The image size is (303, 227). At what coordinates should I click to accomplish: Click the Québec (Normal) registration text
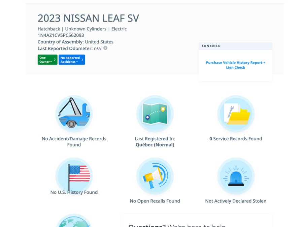coord(155,145)
